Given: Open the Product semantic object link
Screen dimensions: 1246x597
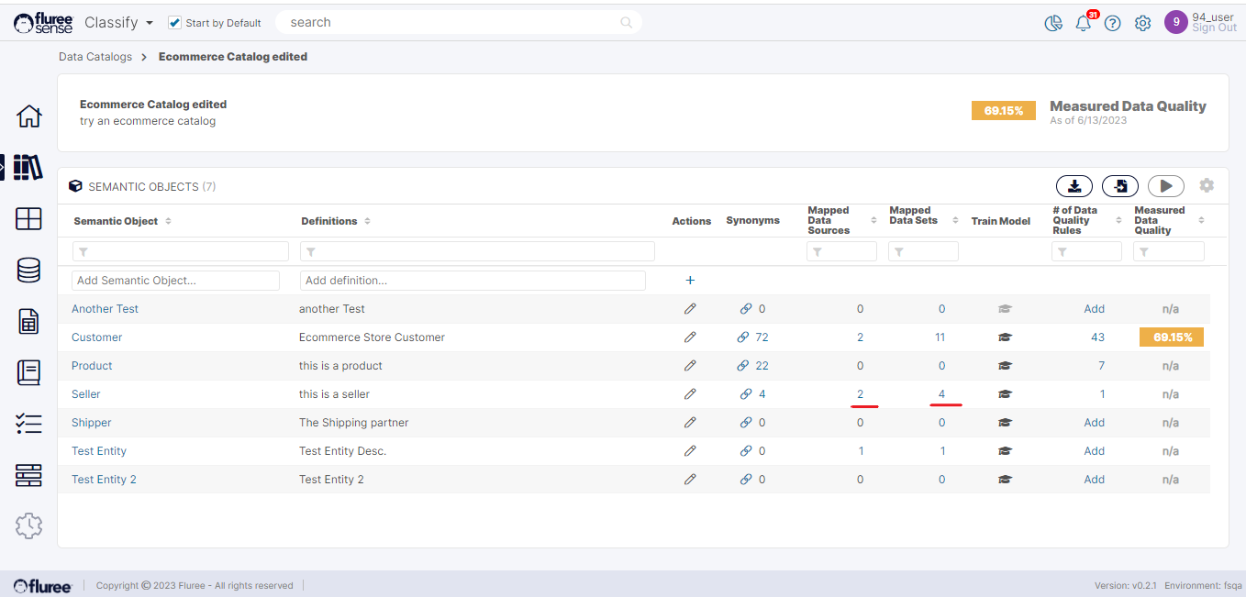Looking at the screenshot, I should pos(92,366).
